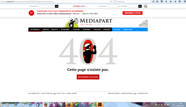Open the downloads arrow icon
This screenshot has height=107, width=186.
[x=166, y=1]
